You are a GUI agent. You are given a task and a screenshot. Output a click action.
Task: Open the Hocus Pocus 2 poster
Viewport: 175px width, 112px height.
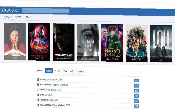[112, 43]
